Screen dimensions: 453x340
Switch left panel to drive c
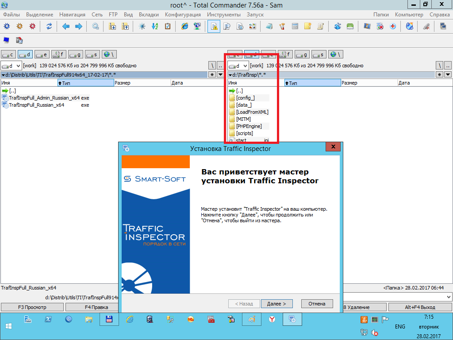click(x=8, y=54)
